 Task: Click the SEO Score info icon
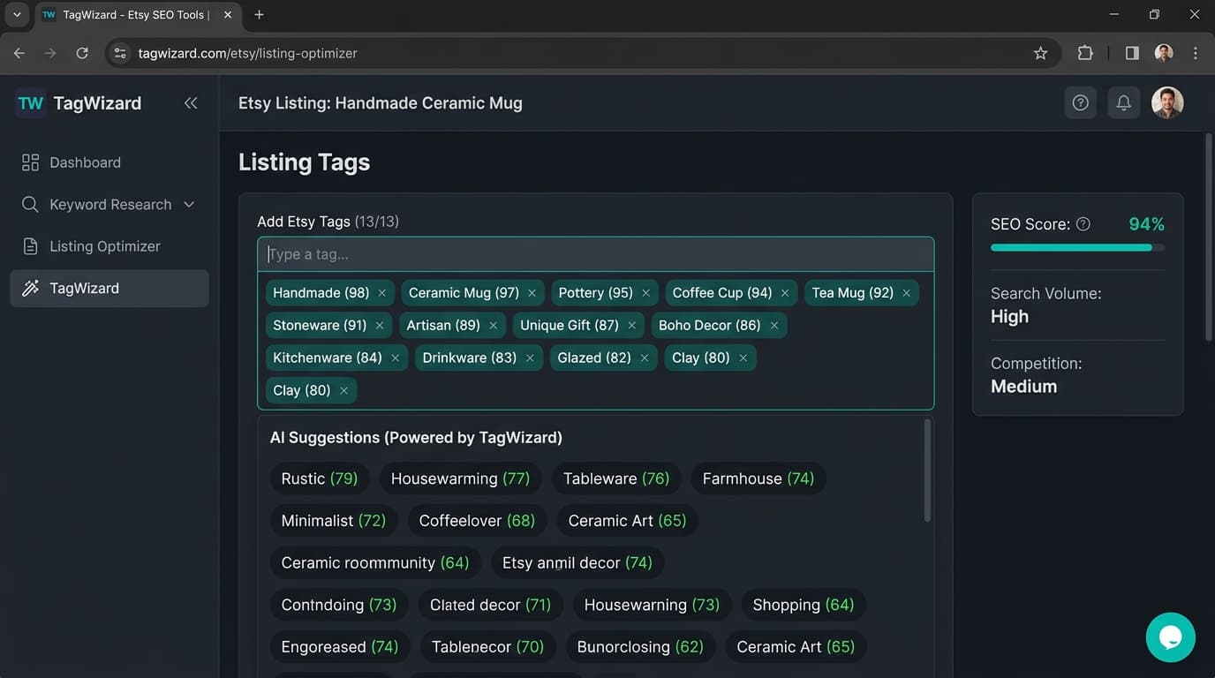(x=1083, y=223)
